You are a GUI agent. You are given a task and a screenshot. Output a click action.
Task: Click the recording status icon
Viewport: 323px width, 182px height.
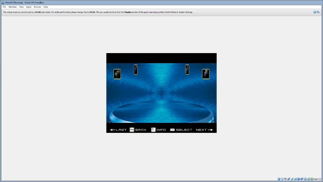tap(302, 179)
